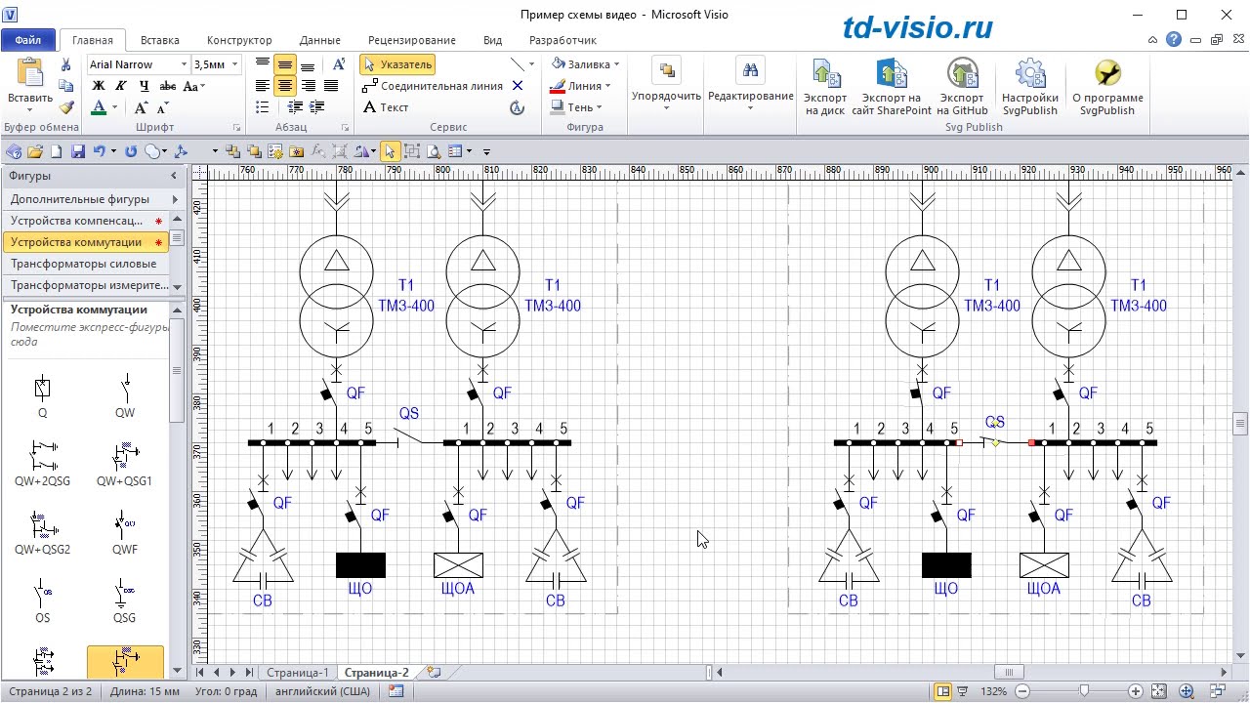Select the rotate text block tool
This screenshot has height=703, width=1250.
click(x=518, y=107)
